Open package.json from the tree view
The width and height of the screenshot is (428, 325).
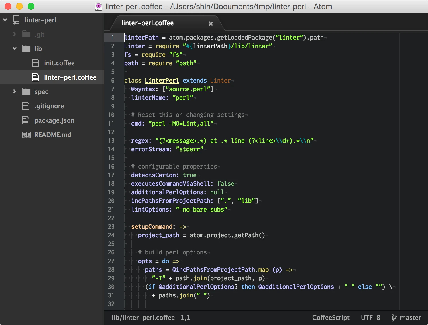pyautogui.click(x=54, y=121)
